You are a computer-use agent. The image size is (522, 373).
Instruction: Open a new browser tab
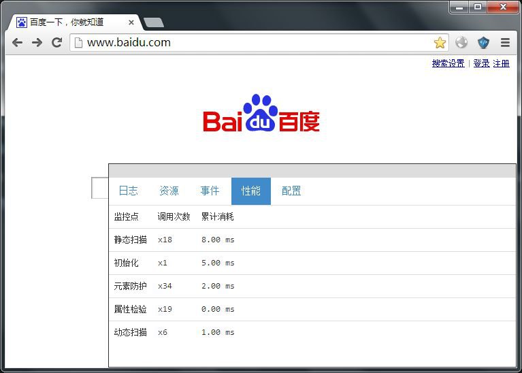point(154,22)
